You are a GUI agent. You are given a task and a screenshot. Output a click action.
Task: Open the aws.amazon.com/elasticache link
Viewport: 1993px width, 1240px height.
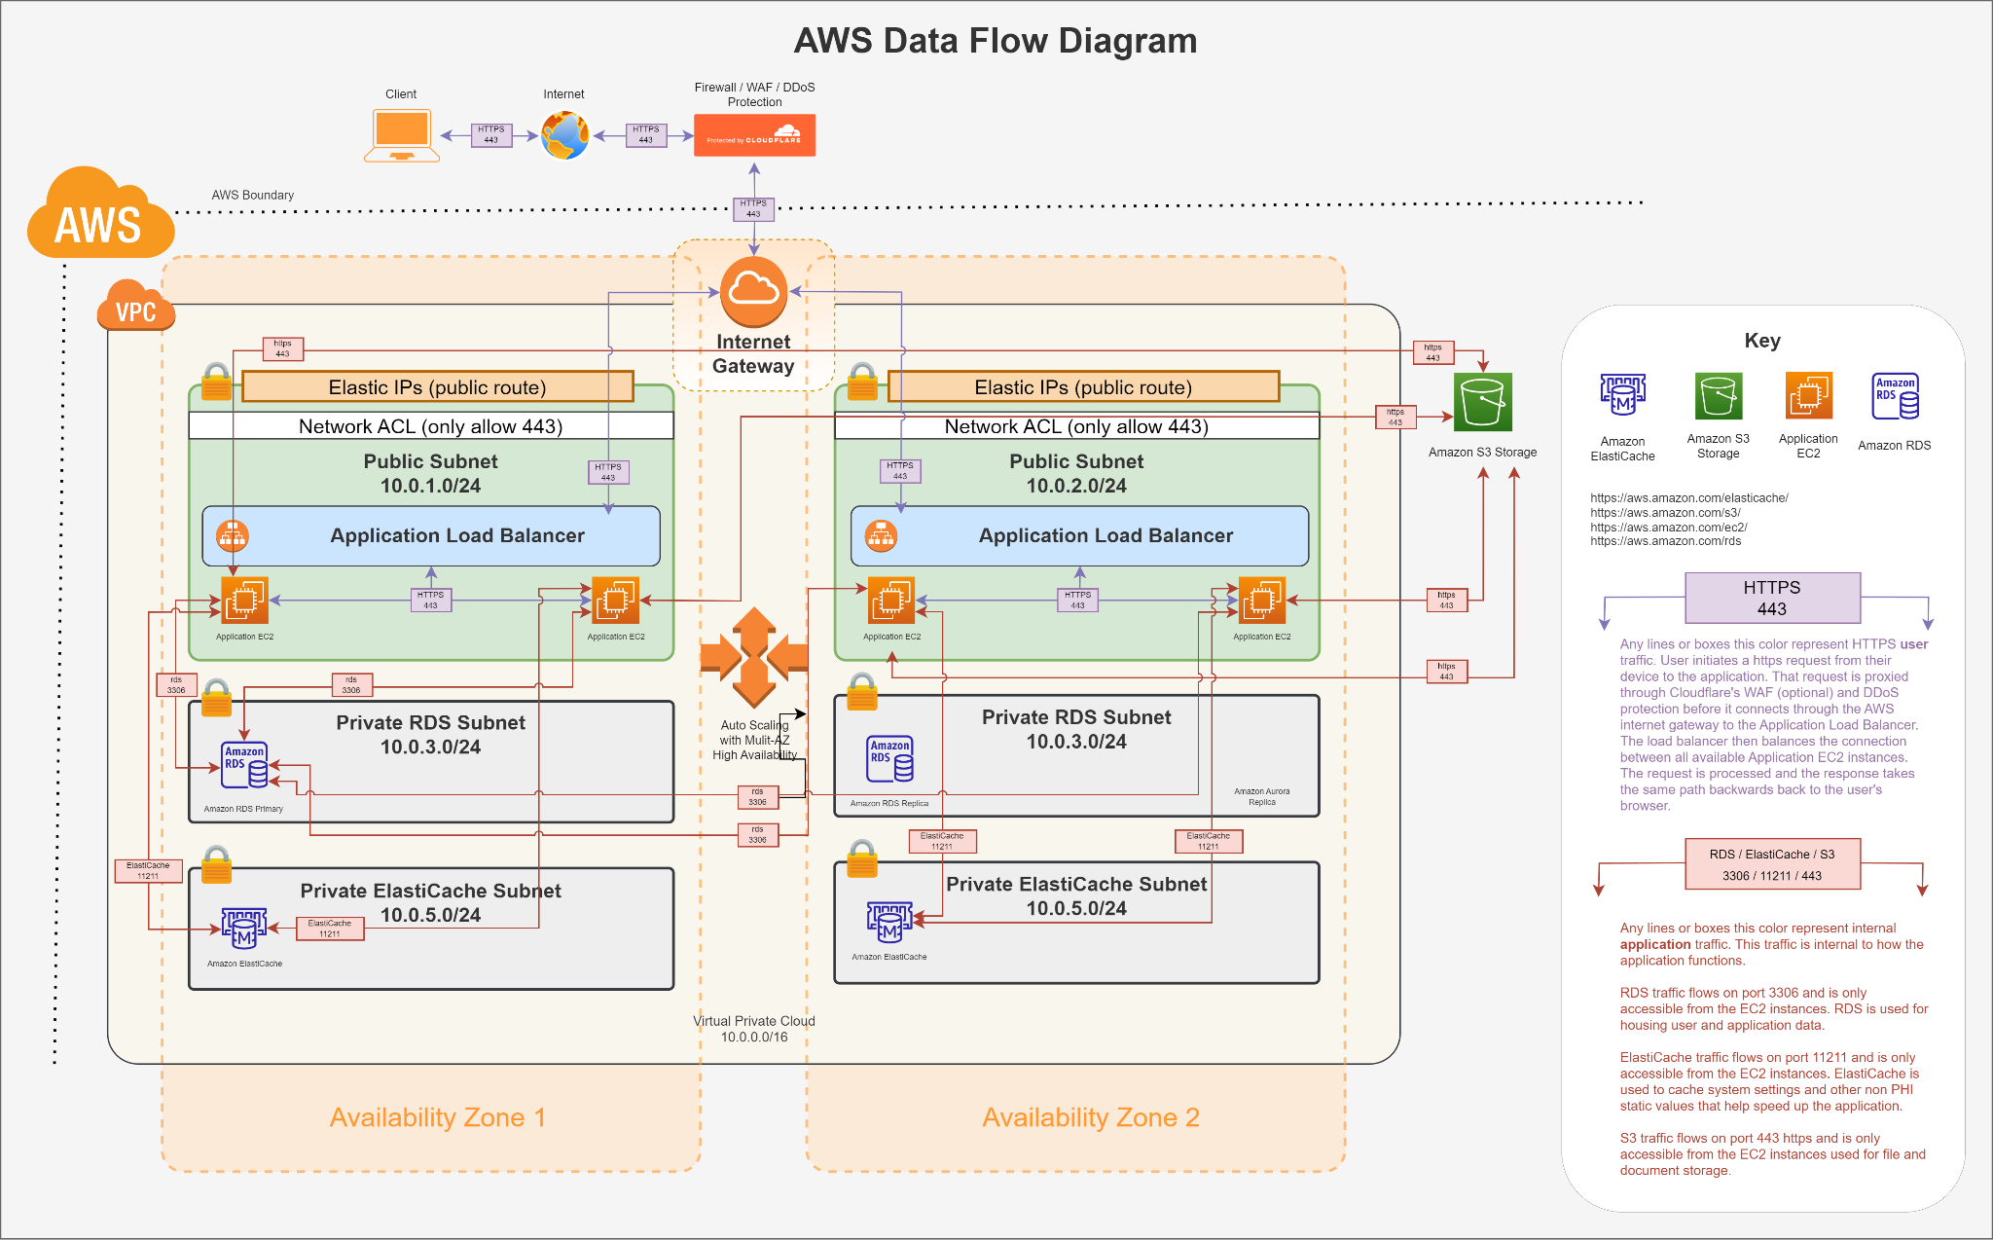tap(1688, 497)
